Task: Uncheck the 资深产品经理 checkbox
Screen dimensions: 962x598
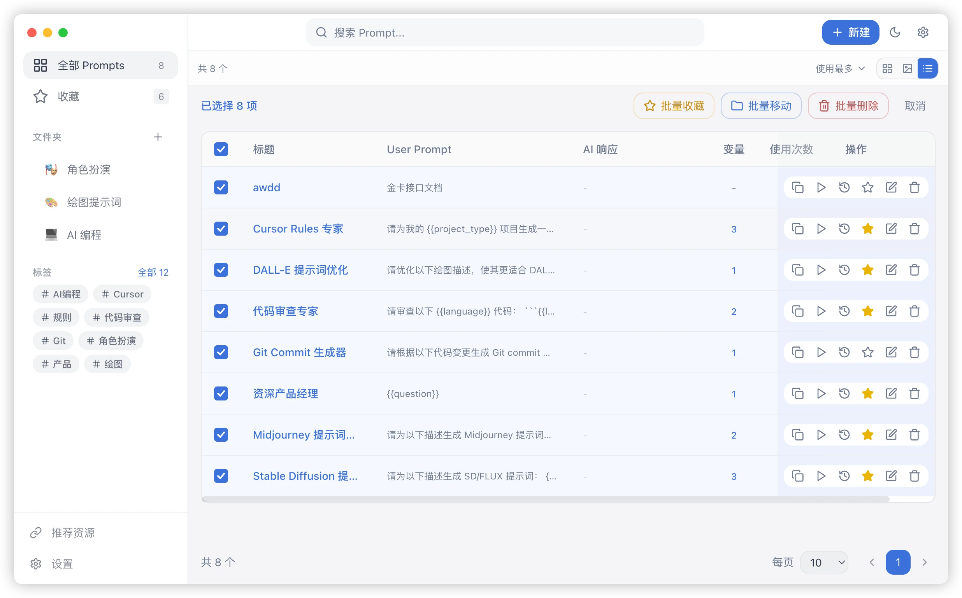Action: click(221, 393)
